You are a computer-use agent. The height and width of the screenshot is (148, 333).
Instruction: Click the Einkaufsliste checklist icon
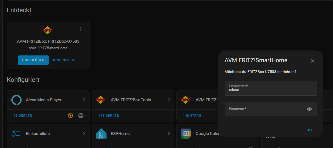click(16, 134)
